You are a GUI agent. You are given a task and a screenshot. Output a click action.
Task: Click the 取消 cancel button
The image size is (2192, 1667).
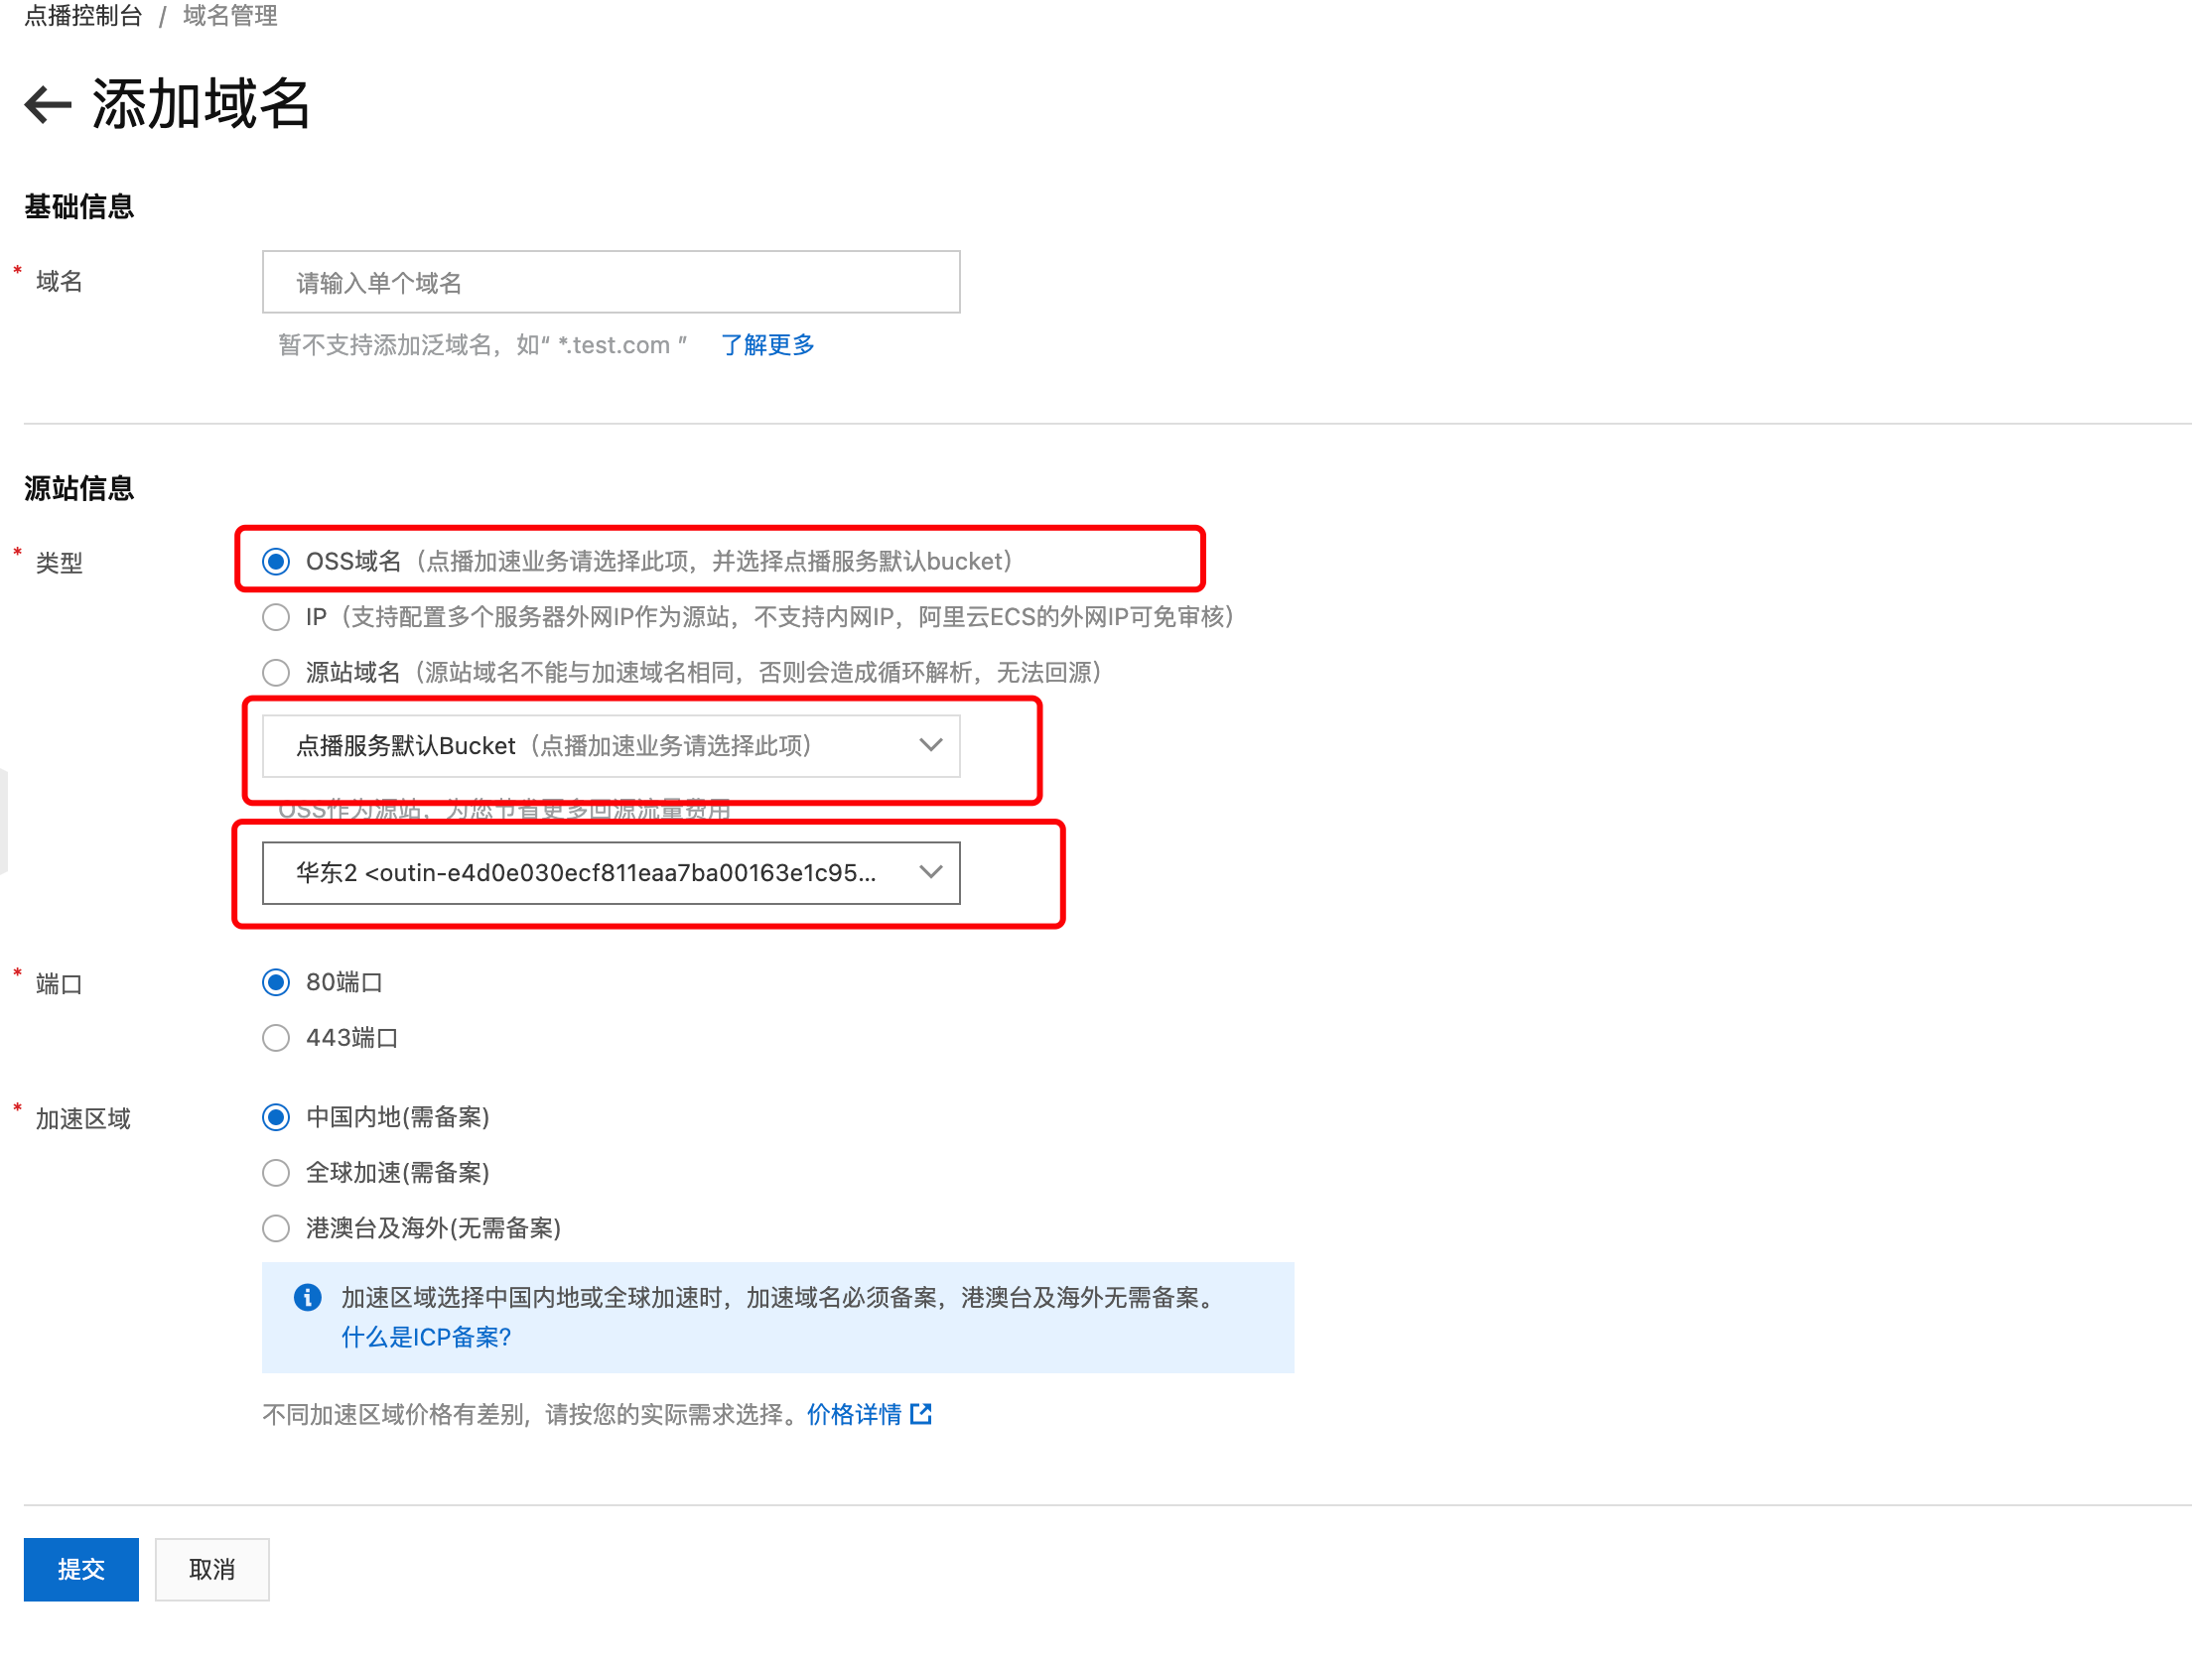coord(211,1569)
